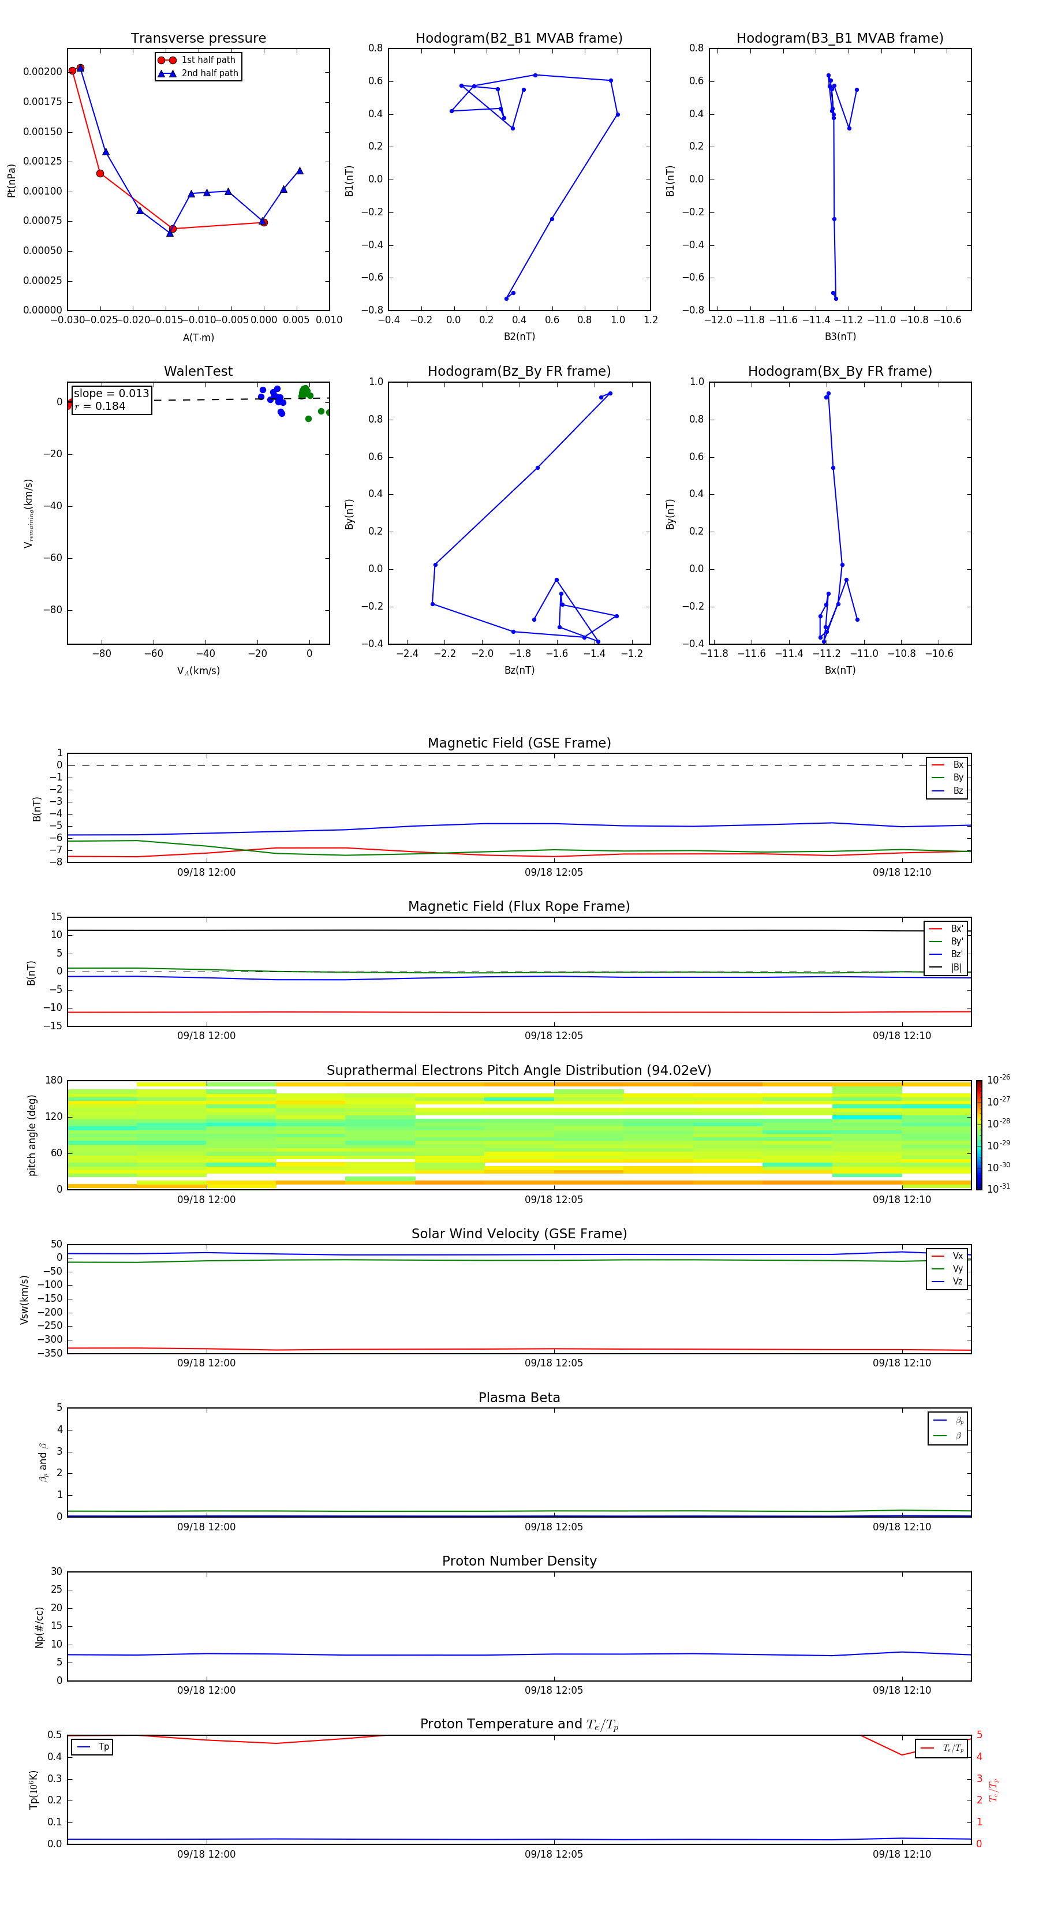Viewport: 1039px width, 1905px height.
Task: Click the 'WalenTest' plot title
Action: pos(198,371)
